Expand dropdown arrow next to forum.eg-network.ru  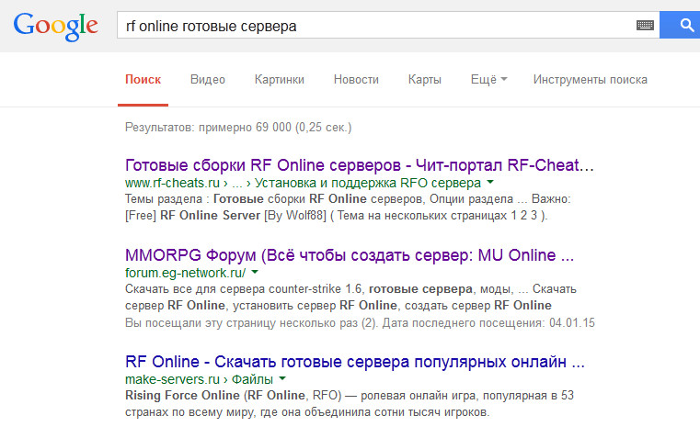pyautogui.click(x=255, y=272)
